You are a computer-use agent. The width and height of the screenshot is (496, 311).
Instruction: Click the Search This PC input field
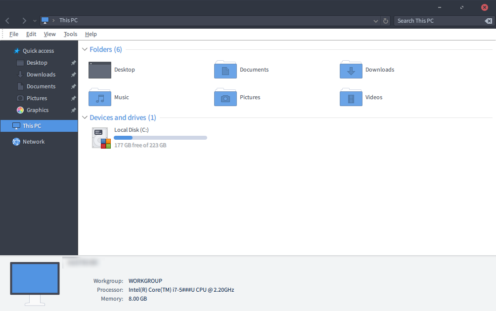click(438, 21)
